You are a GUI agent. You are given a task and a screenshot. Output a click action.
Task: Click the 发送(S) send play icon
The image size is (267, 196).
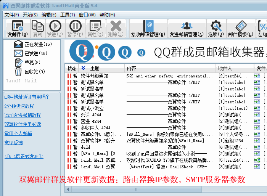pos(55,26)
